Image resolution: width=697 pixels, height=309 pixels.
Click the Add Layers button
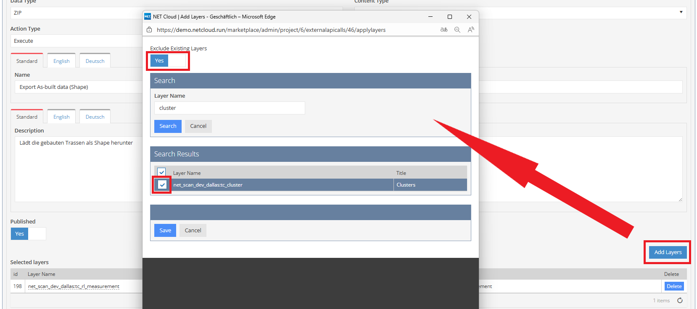pyautogui.click(x=668, y=252)
